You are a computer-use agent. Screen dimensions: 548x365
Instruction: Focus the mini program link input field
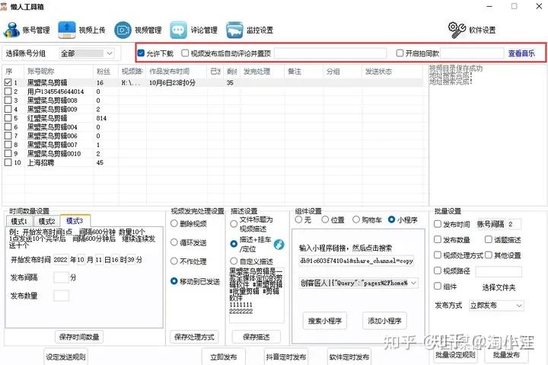356,261
